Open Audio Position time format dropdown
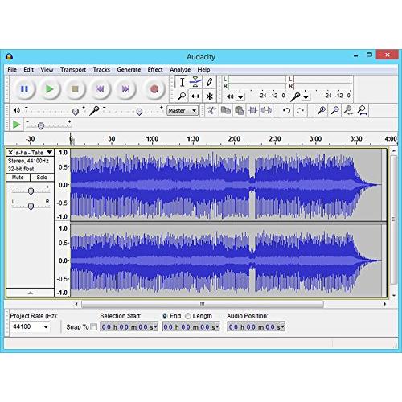The image size is (402, 402). coord(283,326)
